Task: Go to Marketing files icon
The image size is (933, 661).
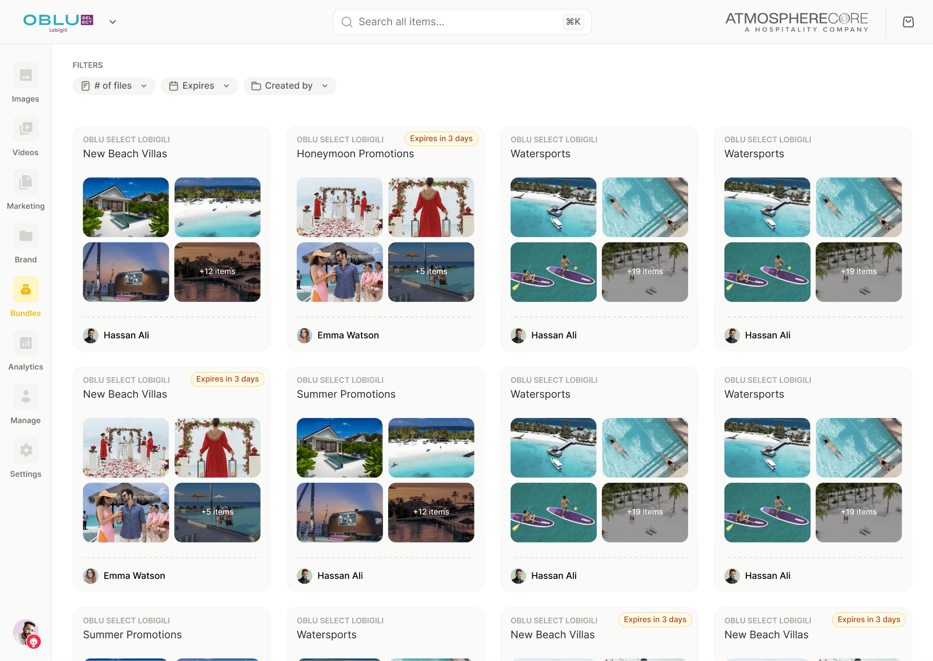Action: click(x=26, y=183)
